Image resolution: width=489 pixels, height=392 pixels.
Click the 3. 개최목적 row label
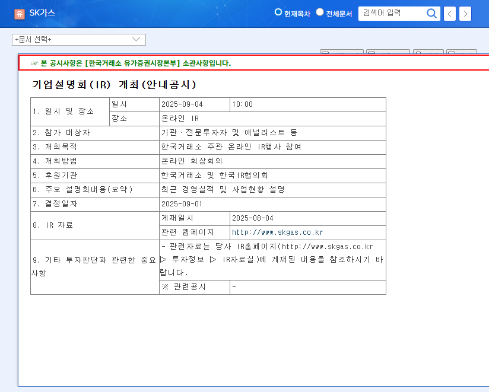tap(95, 147)
